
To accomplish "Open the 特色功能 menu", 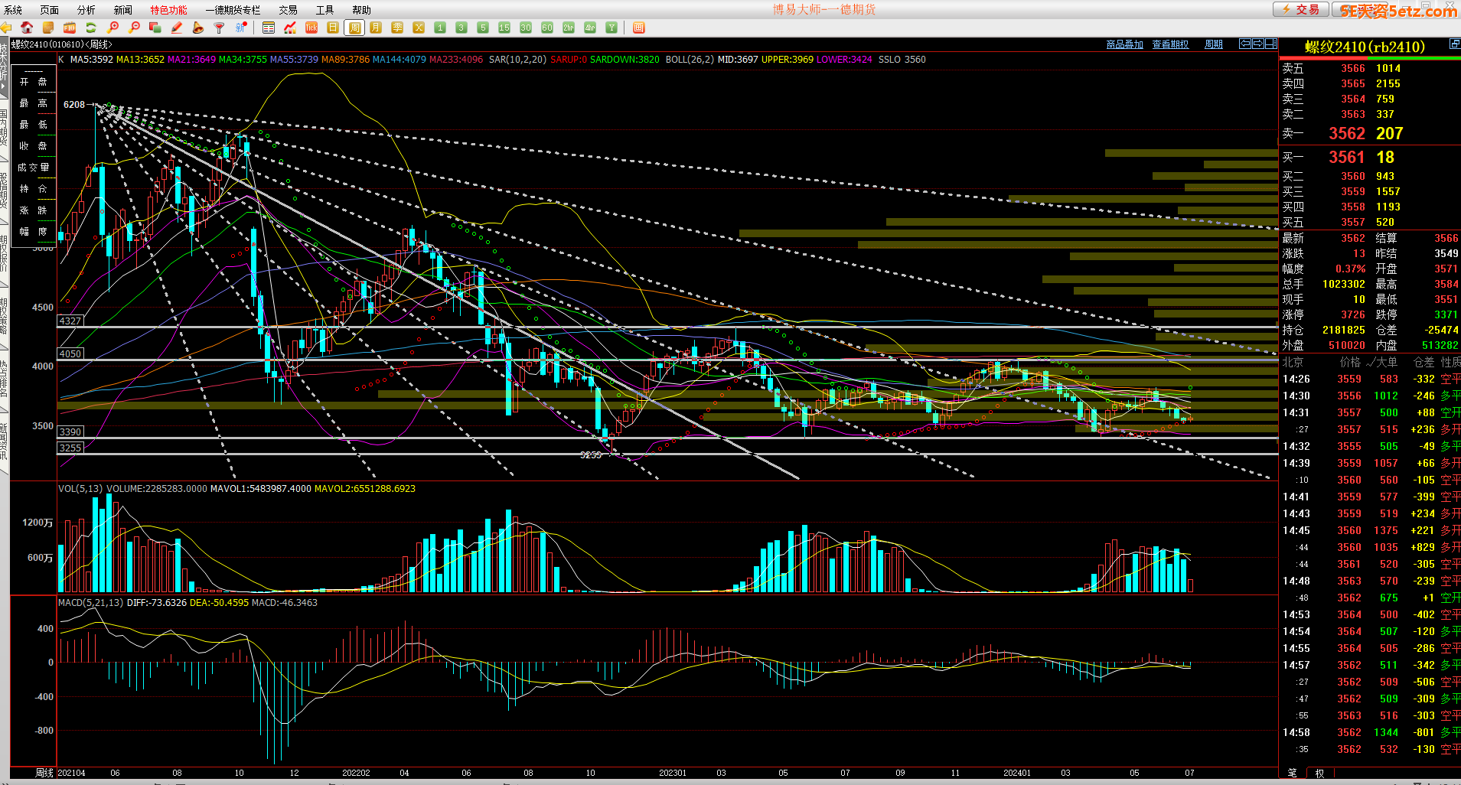I will [x=168, y=10].
